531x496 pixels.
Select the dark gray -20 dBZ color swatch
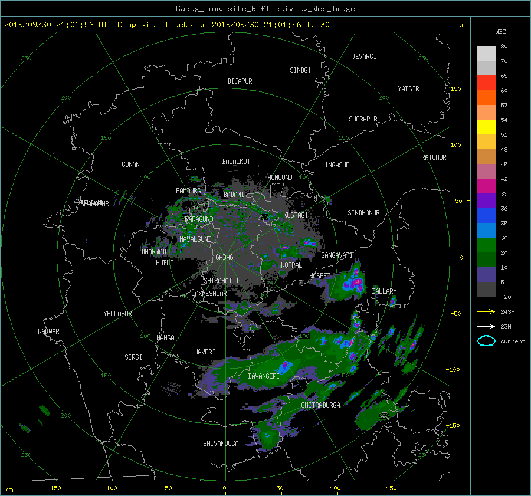486,290
